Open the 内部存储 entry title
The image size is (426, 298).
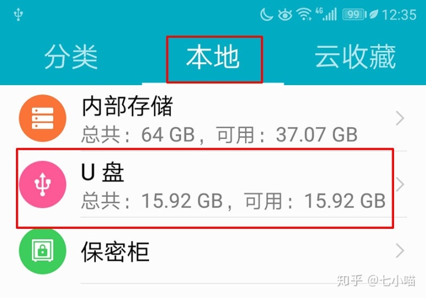(x=127, y=106)
